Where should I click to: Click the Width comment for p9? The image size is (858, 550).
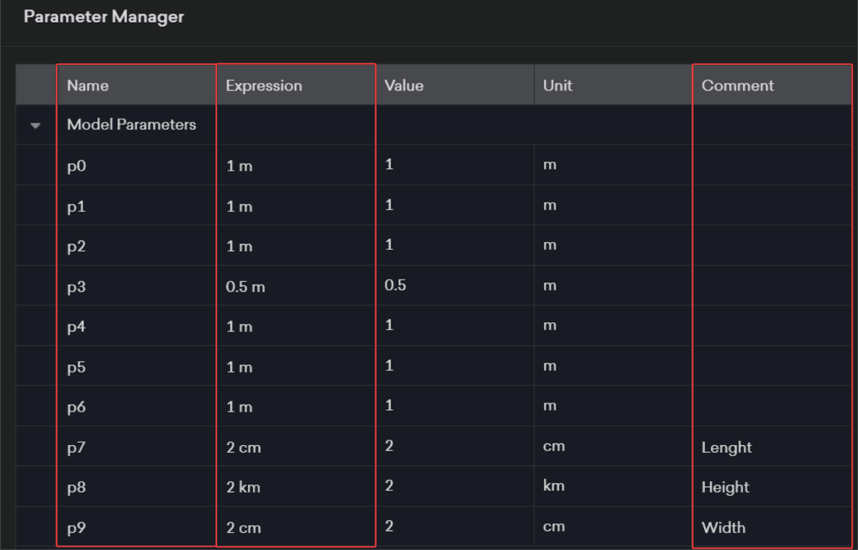tap(723, 528)
